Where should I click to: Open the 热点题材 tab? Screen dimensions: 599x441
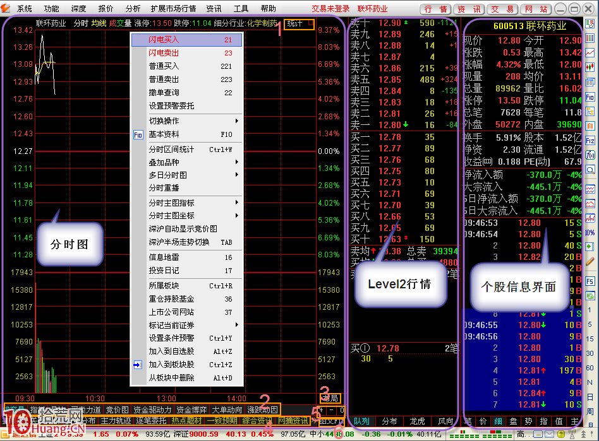coord(186,421)
